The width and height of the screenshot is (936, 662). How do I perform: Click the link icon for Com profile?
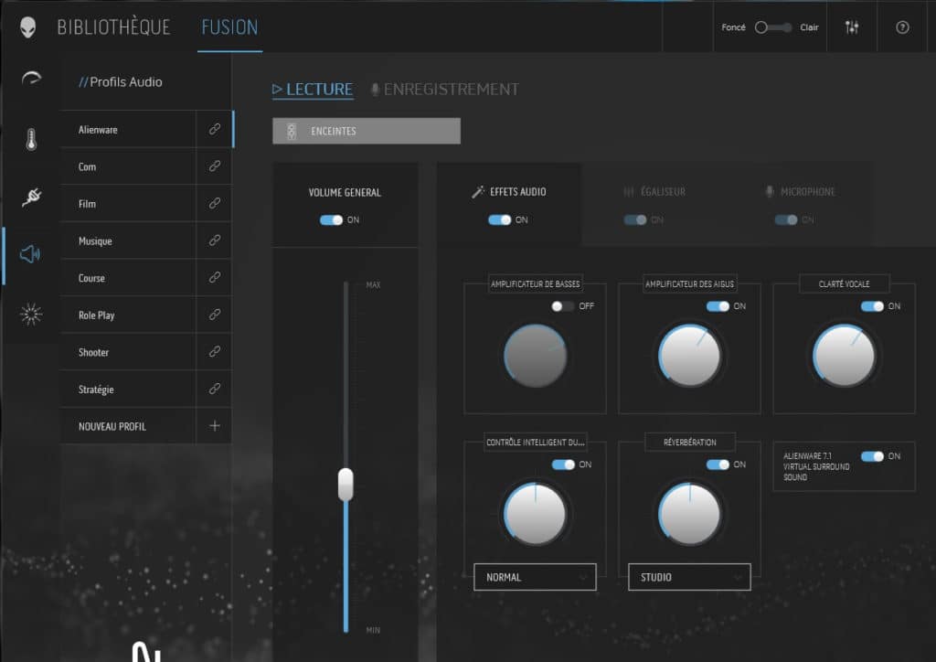point(214,165)
